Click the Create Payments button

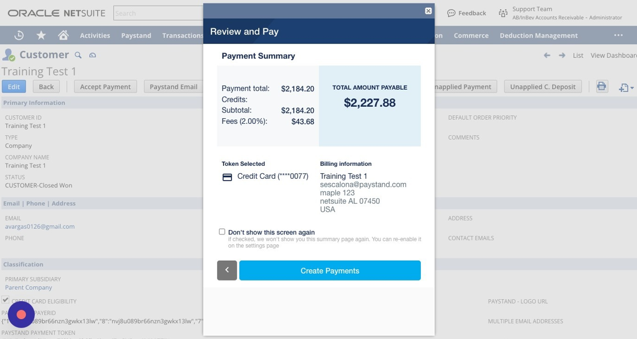point(330,270)
